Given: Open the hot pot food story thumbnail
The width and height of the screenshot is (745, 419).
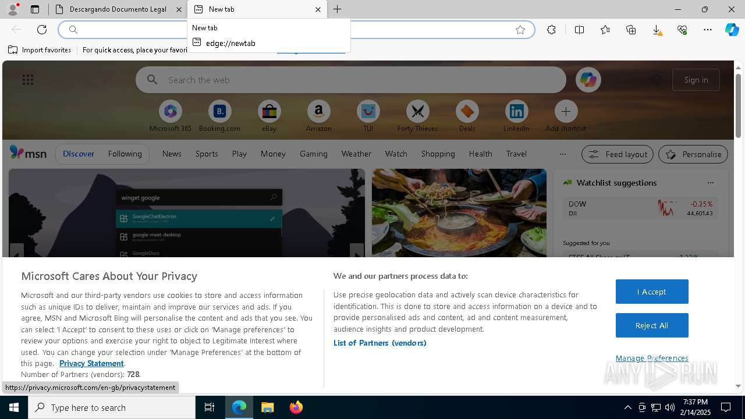Looking at the screenshot, I should (x=459, y=213).
